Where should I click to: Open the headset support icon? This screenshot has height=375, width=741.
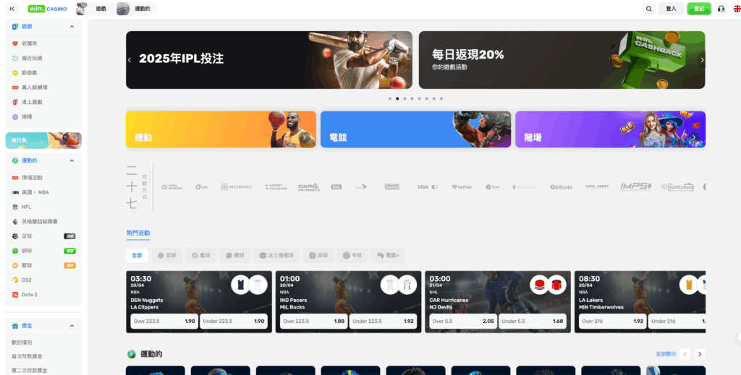coord(721,9)
